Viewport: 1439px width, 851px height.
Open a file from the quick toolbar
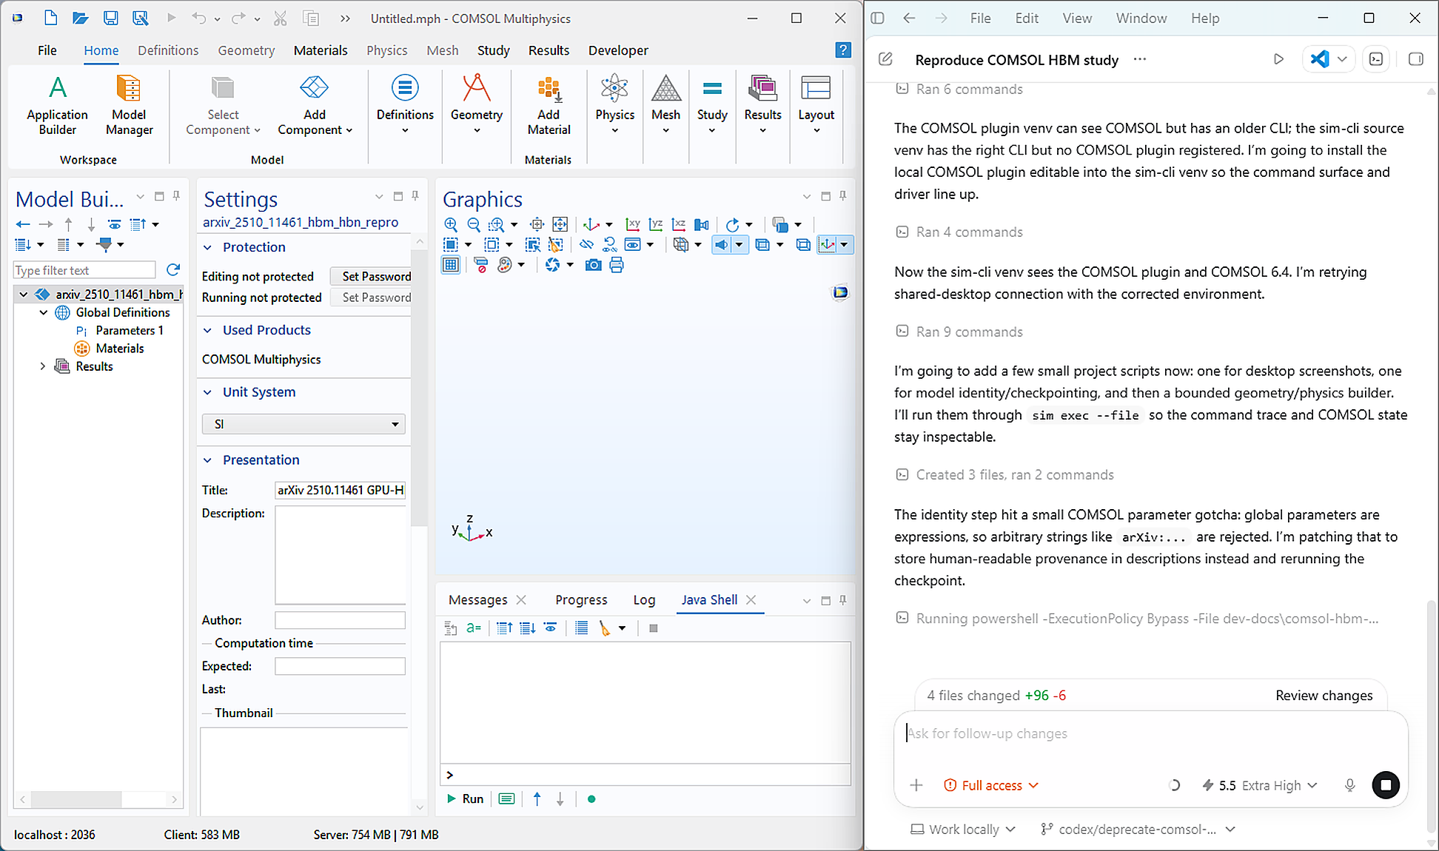point(80,18)
